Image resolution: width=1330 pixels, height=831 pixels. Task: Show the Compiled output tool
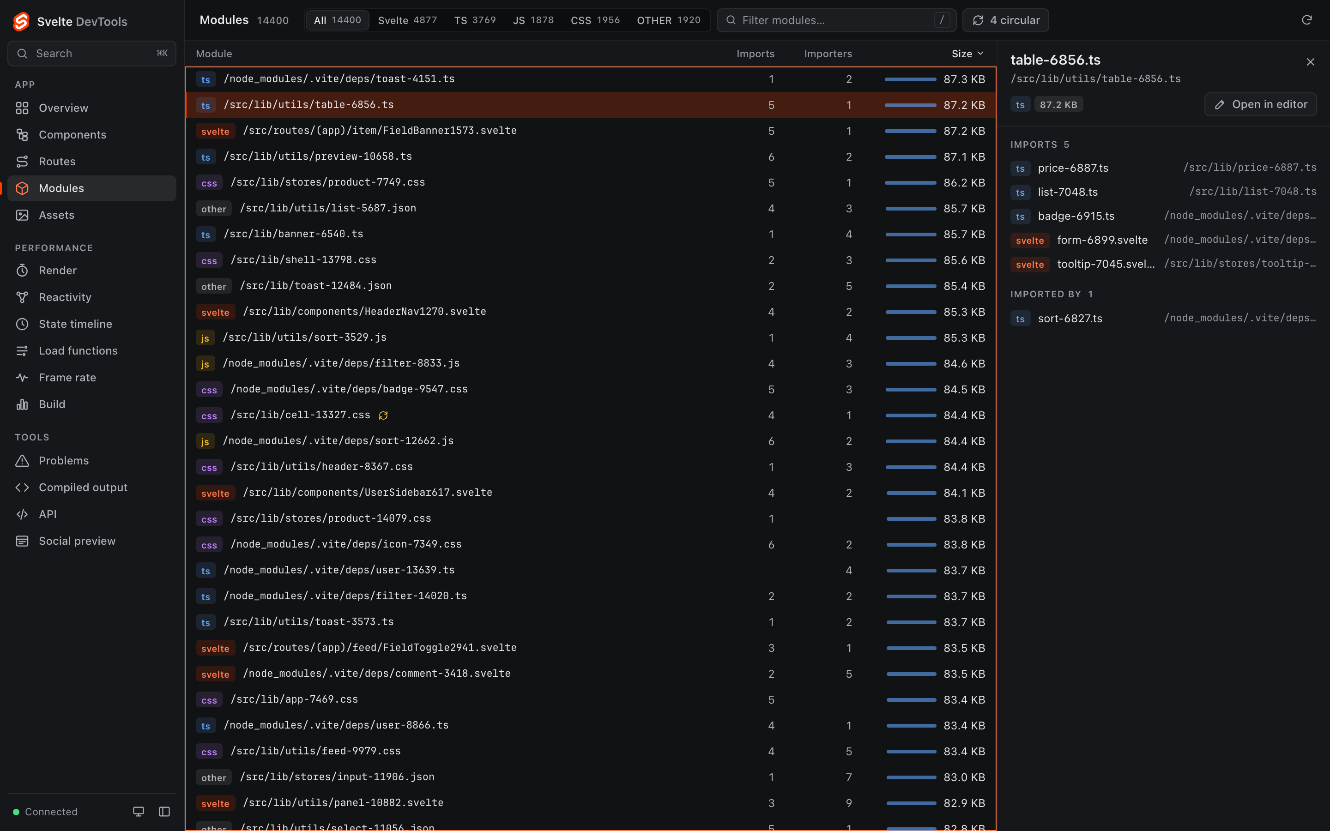coord(92,488)
